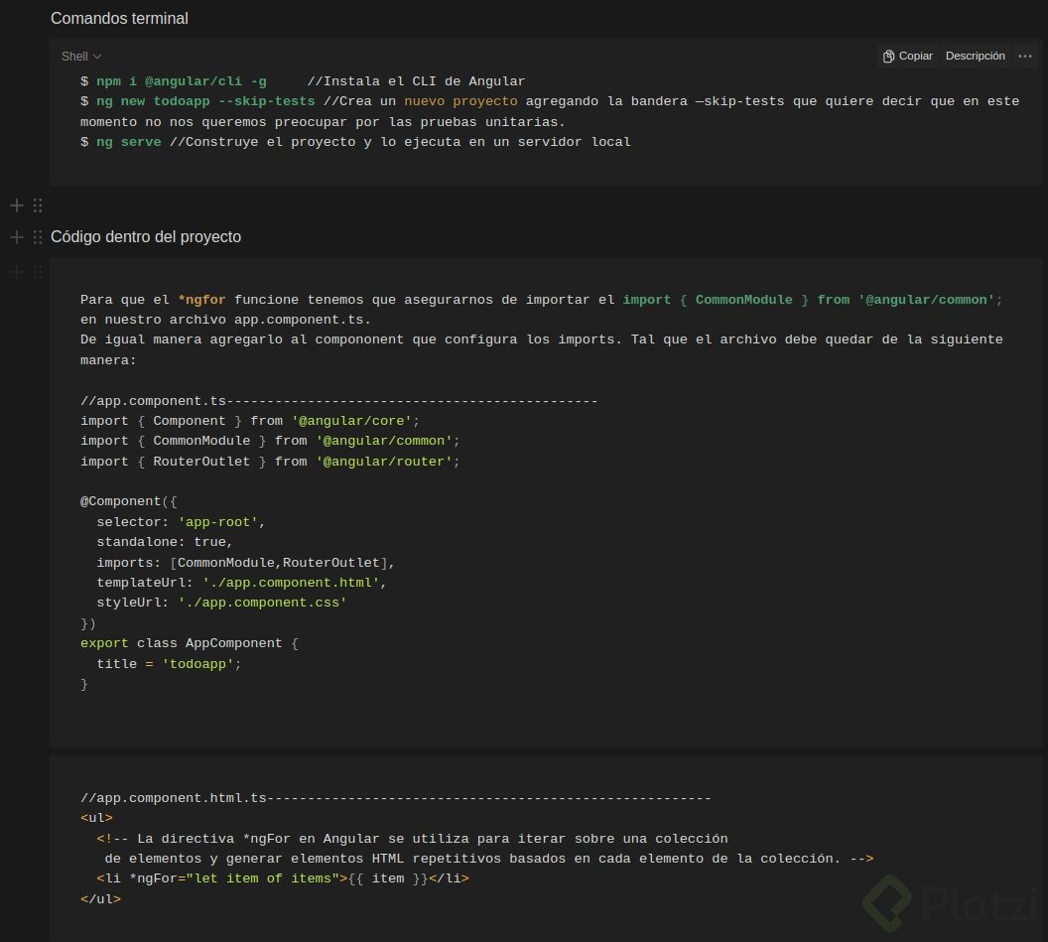Click the Descripción button

[975, 57]
